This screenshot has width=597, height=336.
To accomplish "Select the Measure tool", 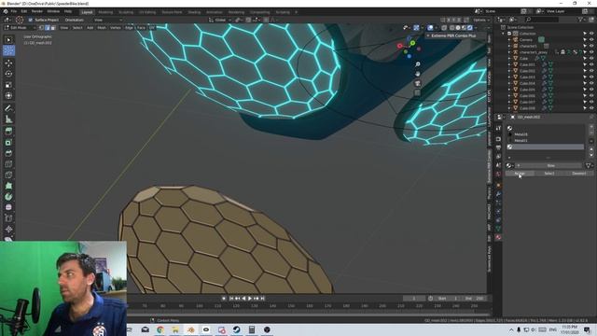I will pyautogui.click(x=8, y=119).
